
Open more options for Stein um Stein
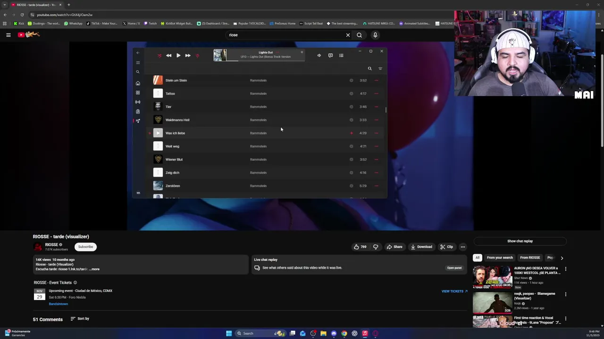click(376, 81)
